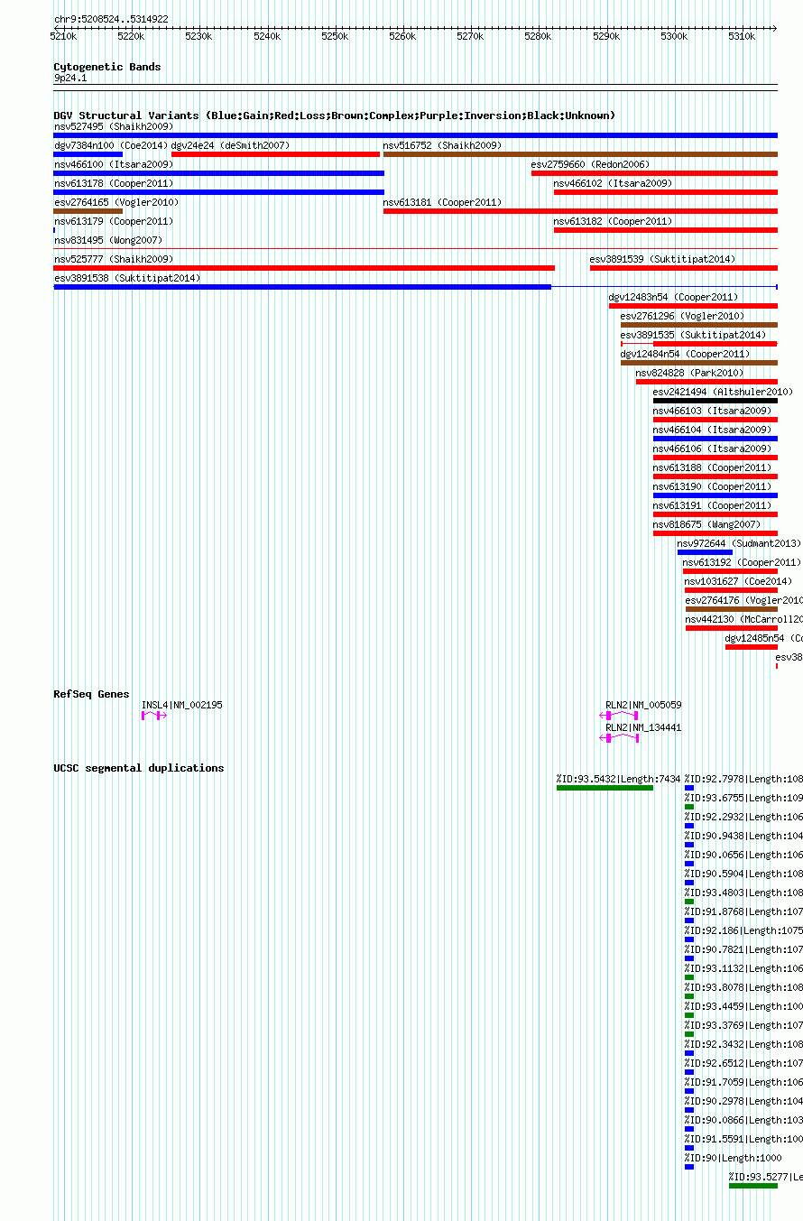Select nsv466103 (Itsara2009) label

713,411
